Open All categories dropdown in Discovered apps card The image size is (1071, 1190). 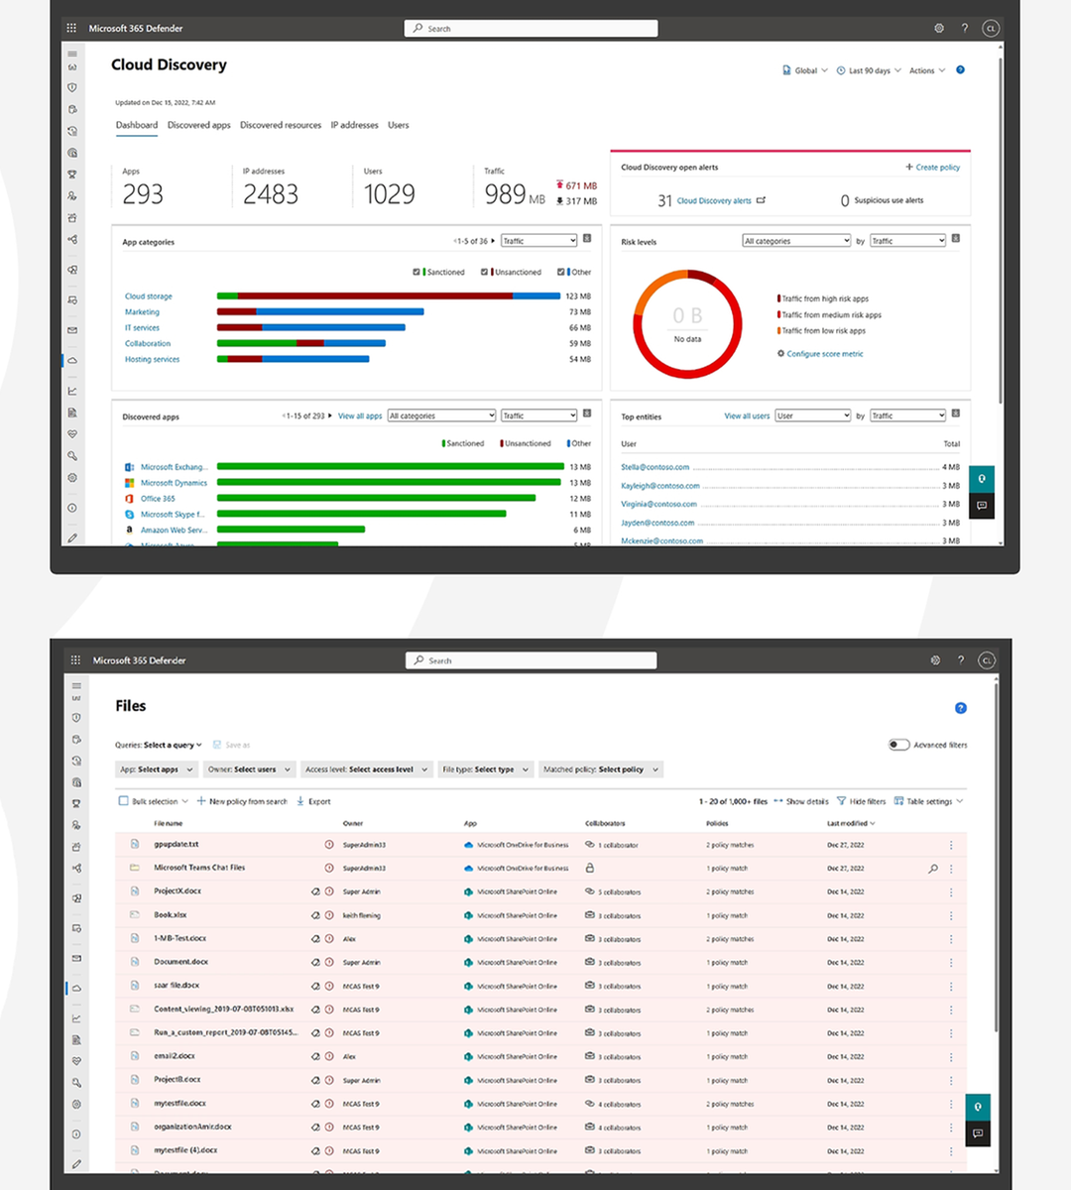click(441, 416)
